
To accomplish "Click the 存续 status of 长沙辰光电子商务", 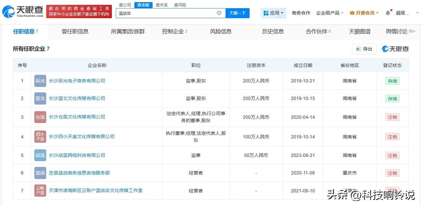I will 392,81.
